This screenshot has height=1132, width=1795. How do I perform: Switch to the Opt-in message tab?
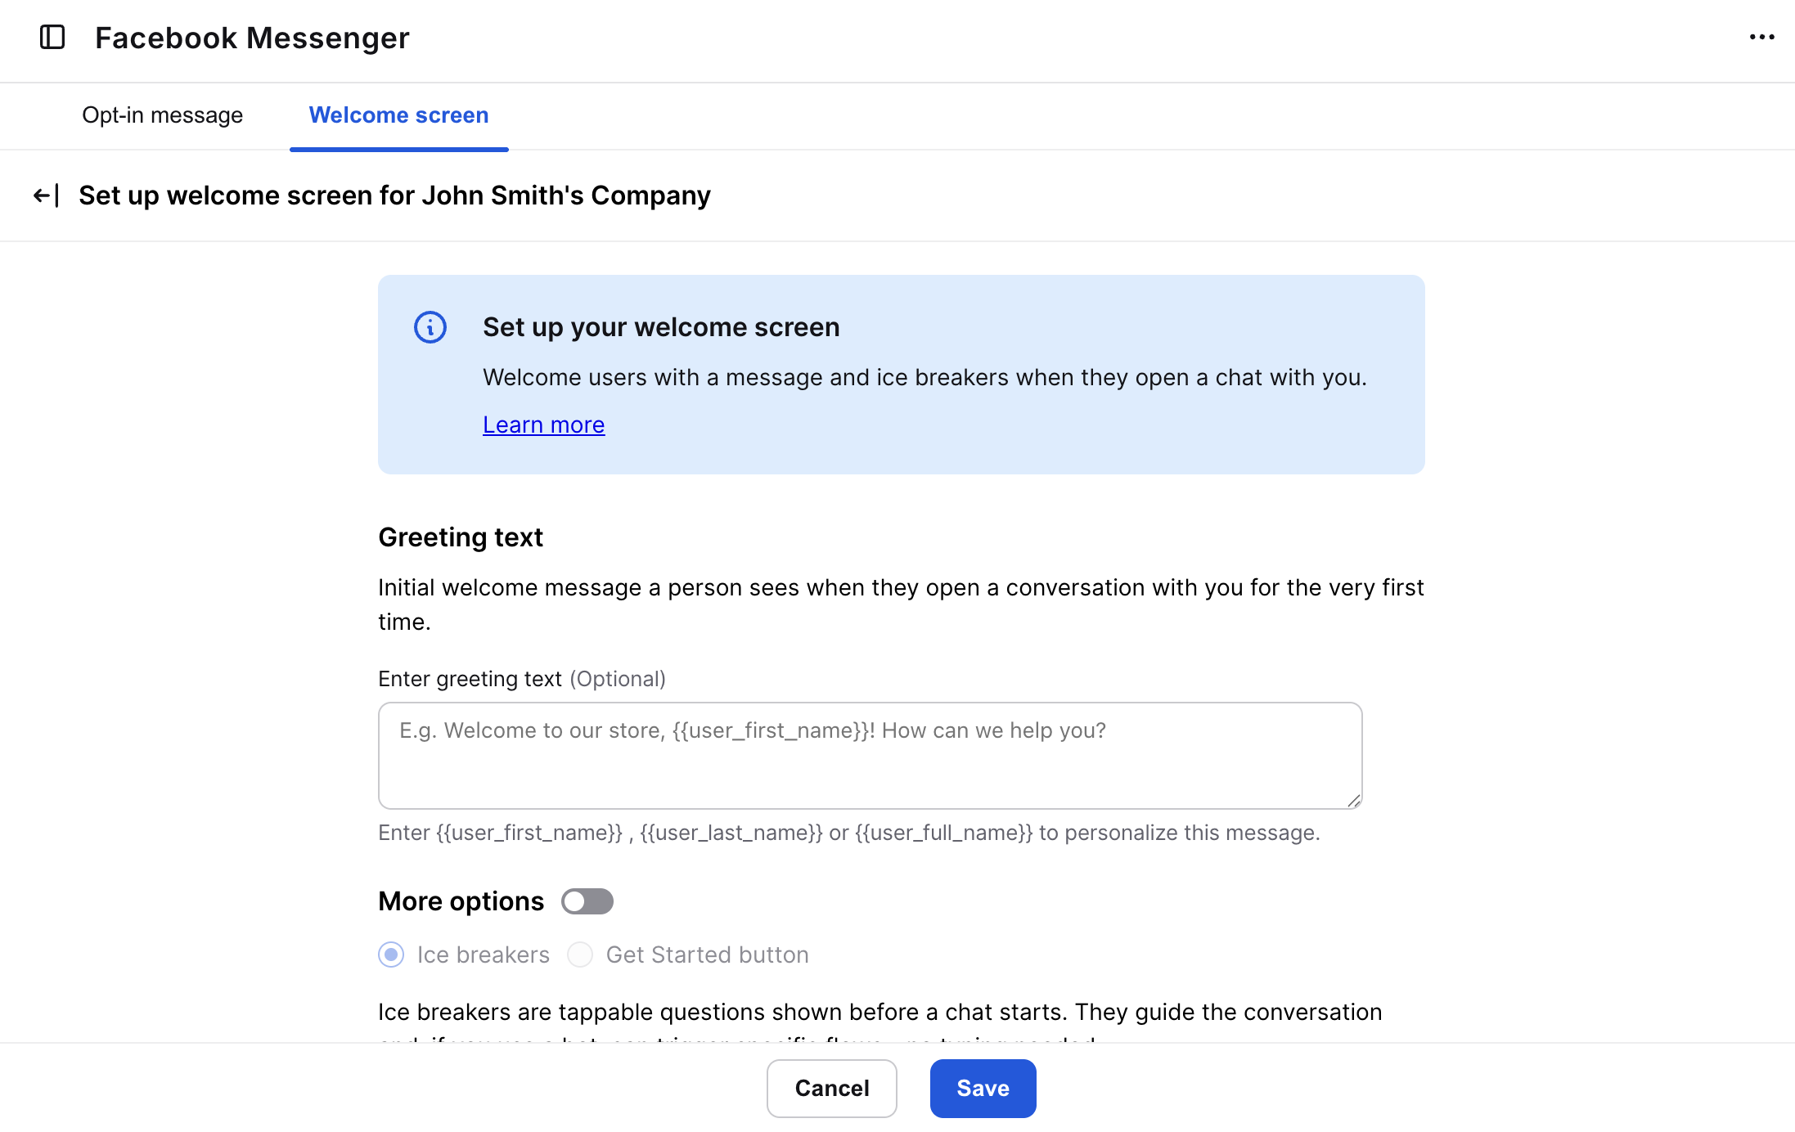coord(162,115)
